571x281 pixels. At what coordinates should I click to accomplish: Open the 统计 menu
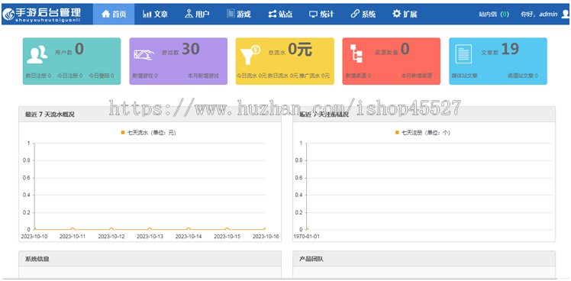321,15
